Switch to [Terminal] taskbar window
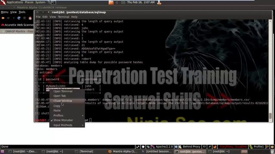Viewport: 275px width, 154px height. tap(85, 151)
